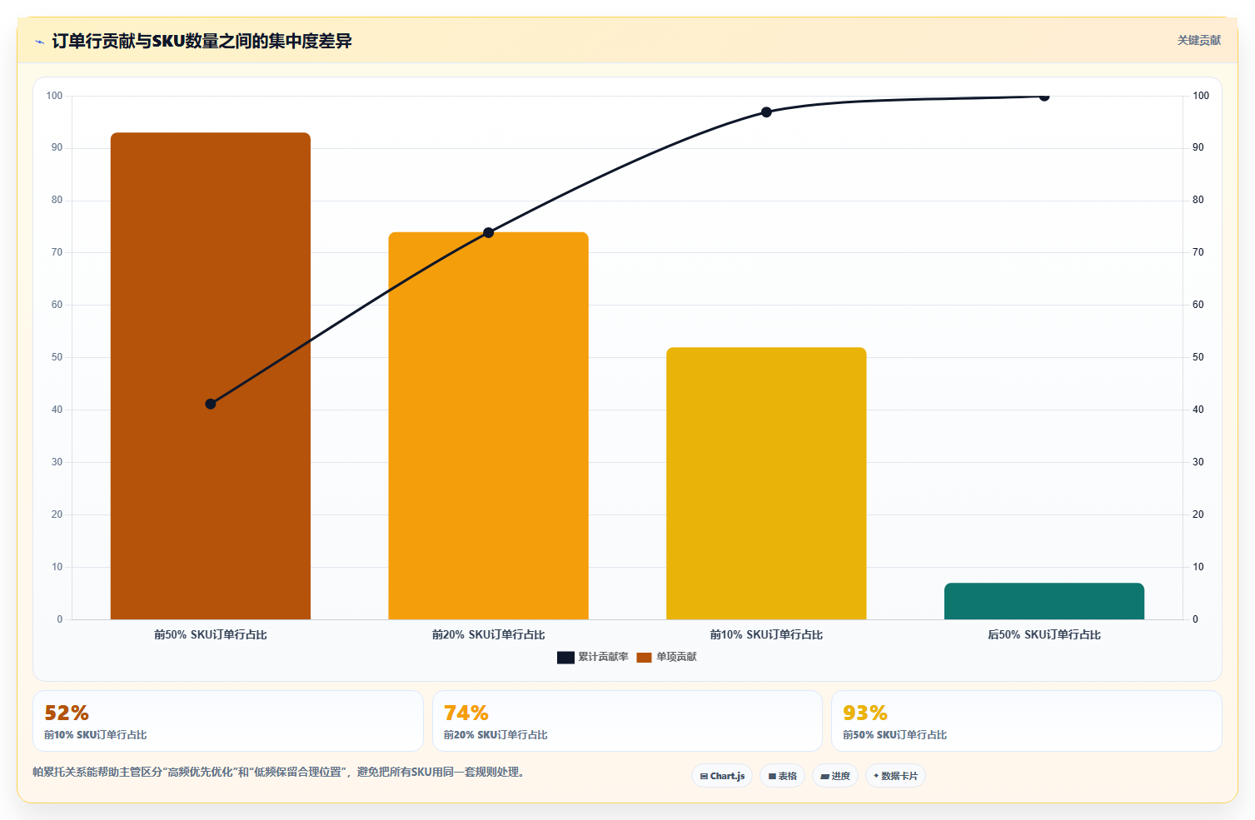Click the lightning icon beside the chart title

(x=39, y=42)
